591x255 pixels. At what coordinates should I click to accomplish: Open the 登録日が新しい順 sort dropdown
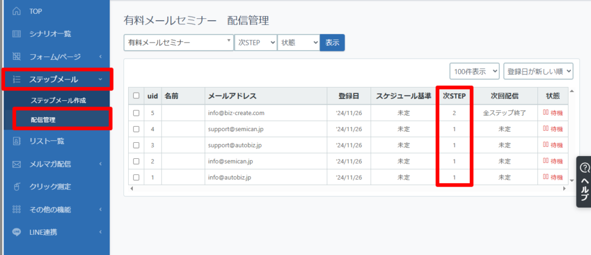pos(538,71)
